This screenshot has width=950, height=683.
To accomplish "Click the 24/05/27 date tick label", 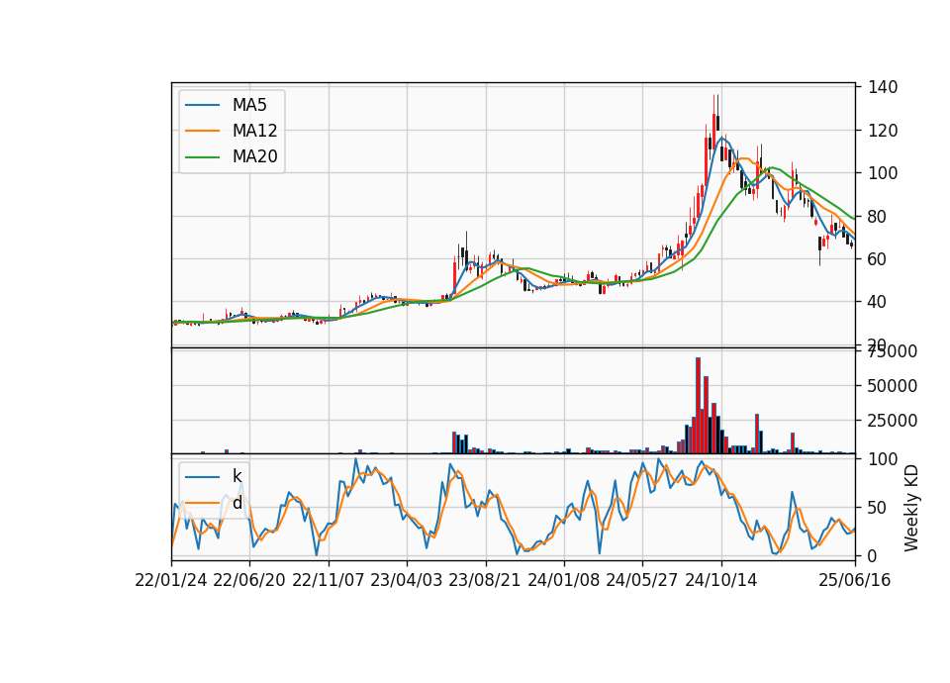I will point(642,581).
